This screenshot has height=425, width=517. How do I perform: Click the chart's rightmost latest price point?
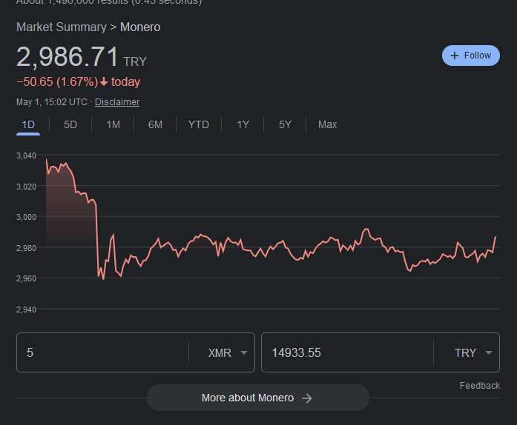tap(495, 237)
